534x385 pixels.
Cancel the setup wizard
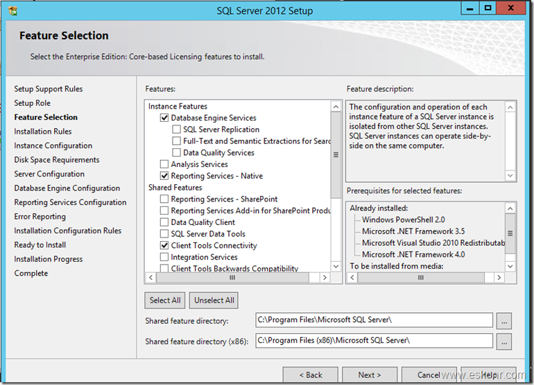pyautogui.click(x=429, y=375)
